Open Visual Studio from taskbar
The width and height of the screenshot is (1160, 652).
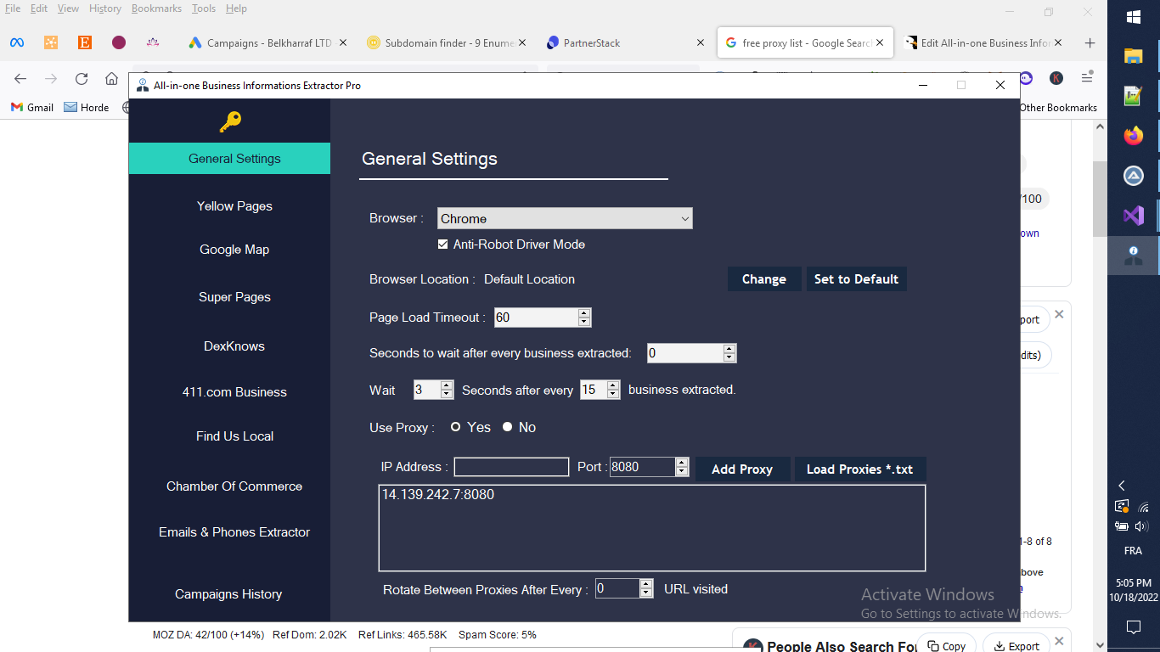(1134, 216)
